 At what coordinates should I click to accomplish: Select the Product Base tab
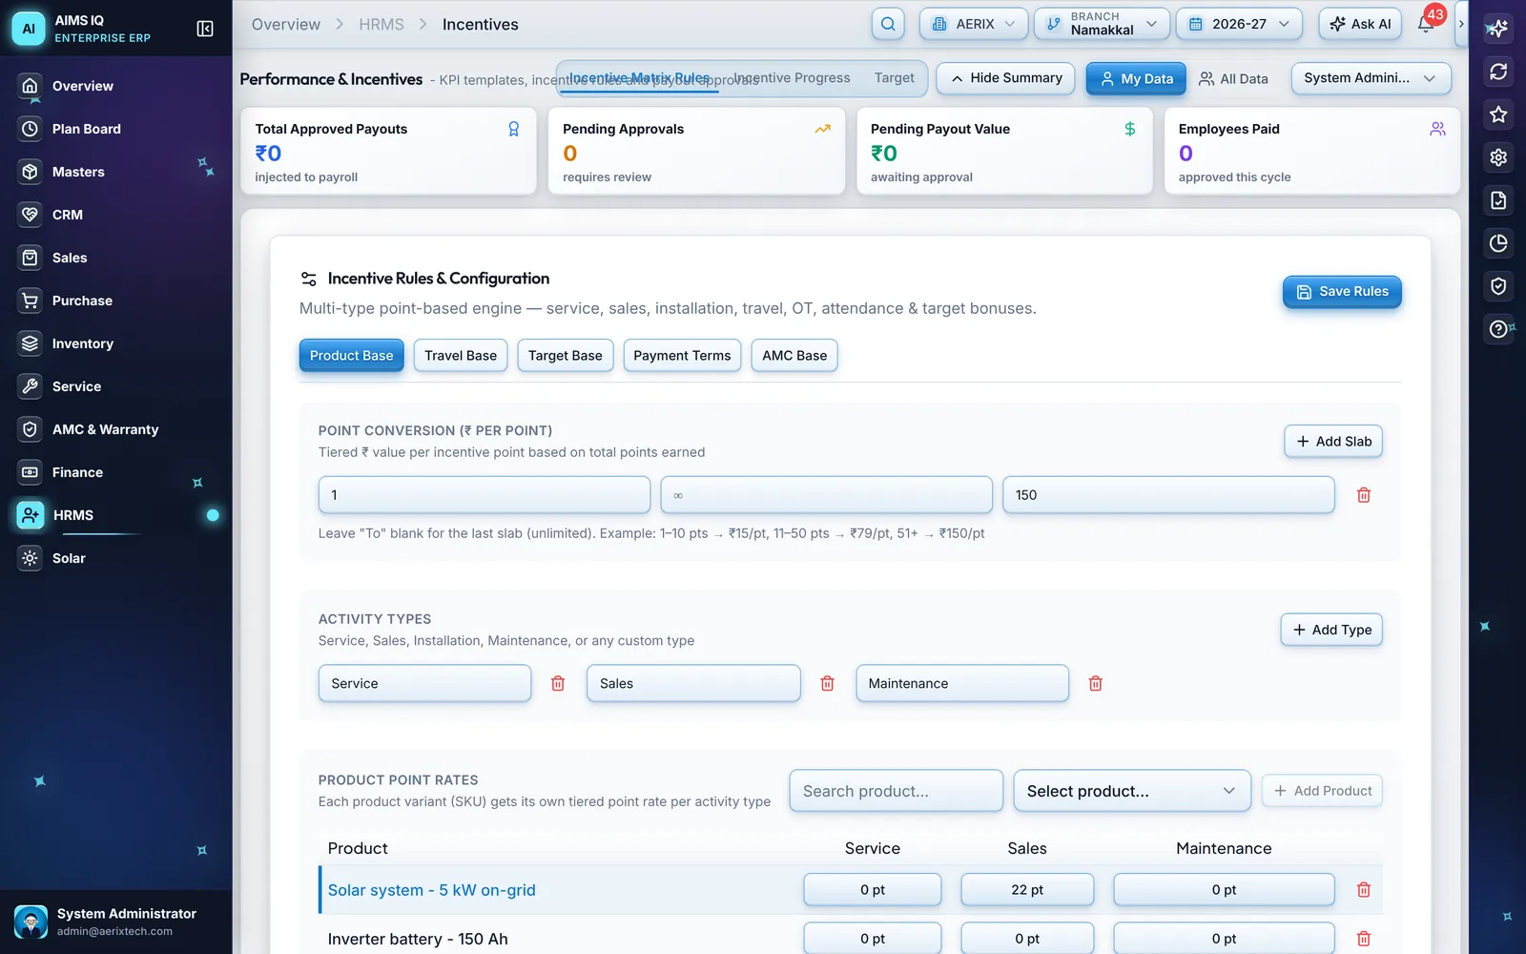coord(351,356)
